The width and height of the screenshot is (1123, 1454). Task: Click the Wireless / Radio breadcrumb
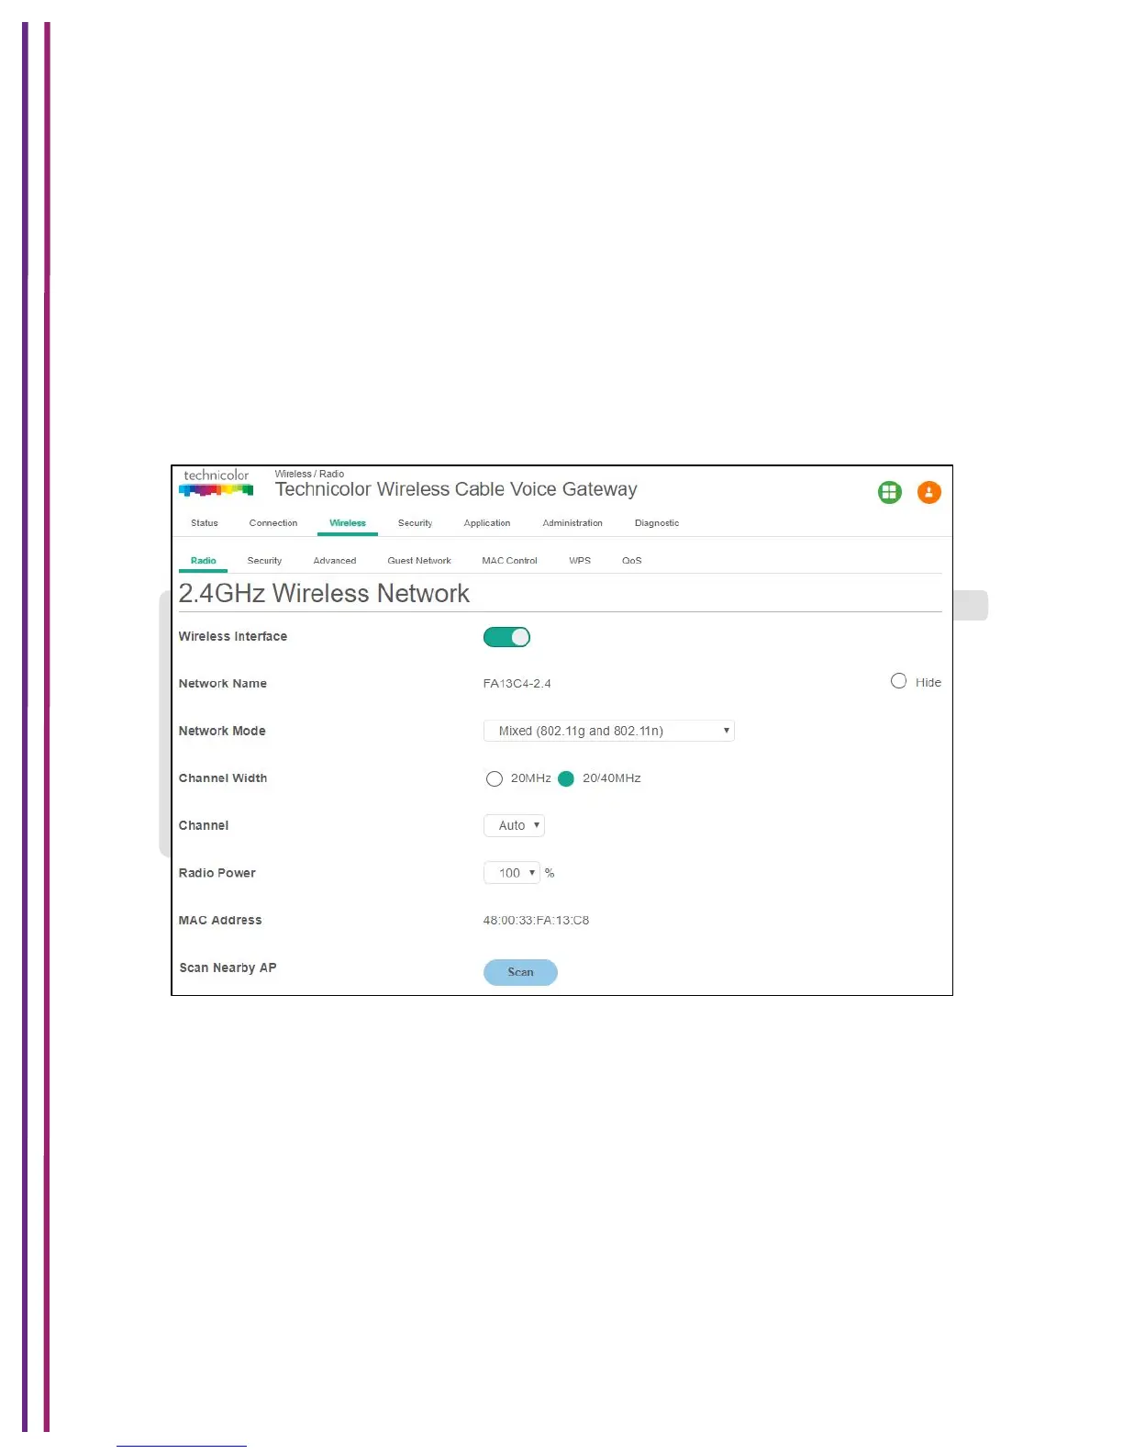pyautogui.click(x=309, y=475)
